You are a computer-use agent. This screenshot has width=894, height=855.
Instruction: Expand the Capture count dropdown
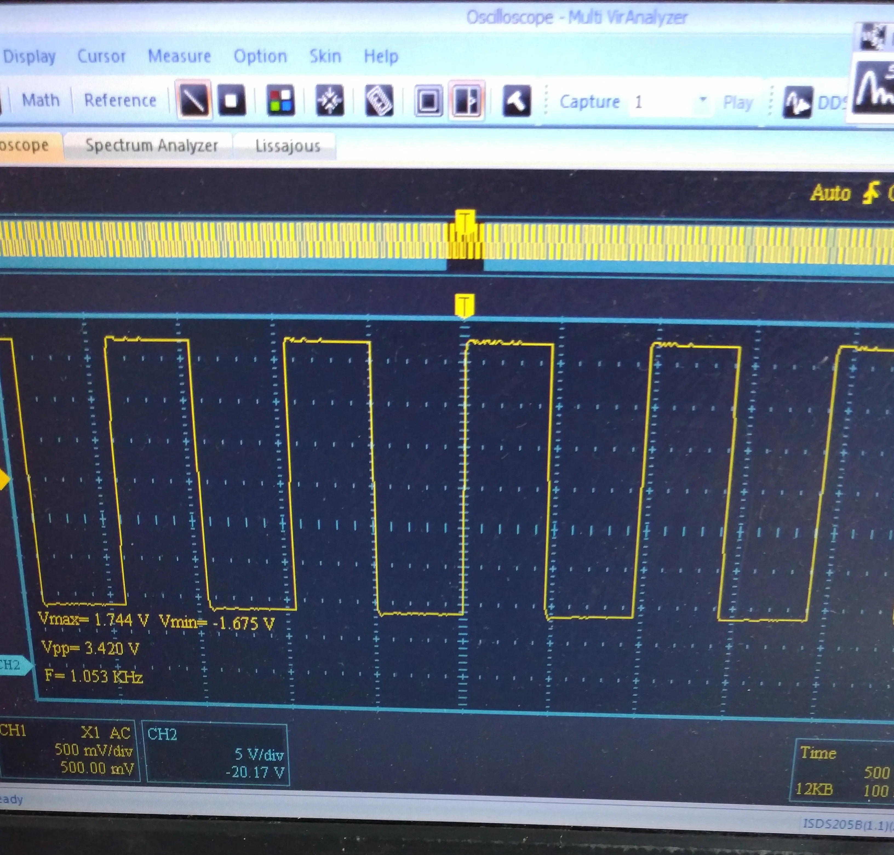click(x=703, y=100)
